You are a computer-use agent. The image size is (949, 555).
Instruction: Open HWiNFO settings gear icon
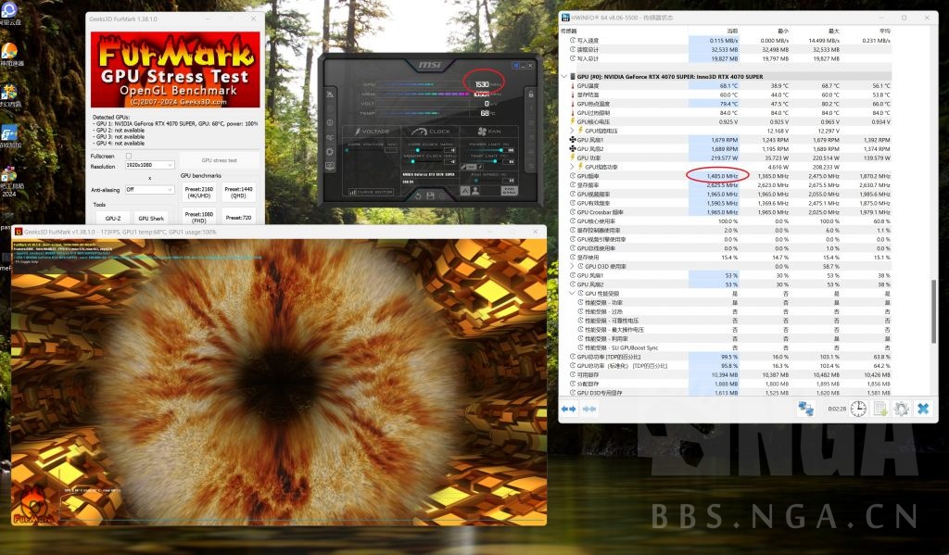tap(900, 409)
